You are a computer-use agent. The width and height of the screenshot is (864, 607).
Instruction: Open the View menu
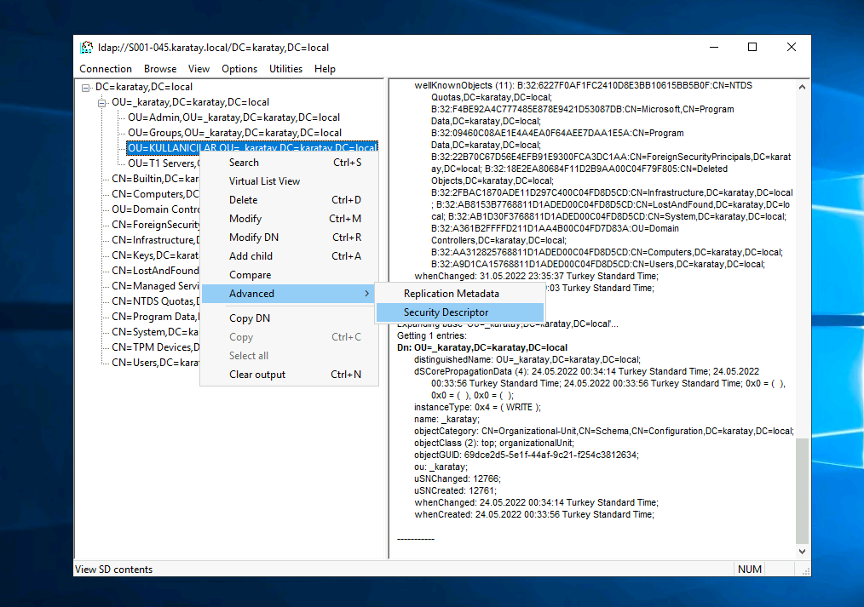click(199, 69)
